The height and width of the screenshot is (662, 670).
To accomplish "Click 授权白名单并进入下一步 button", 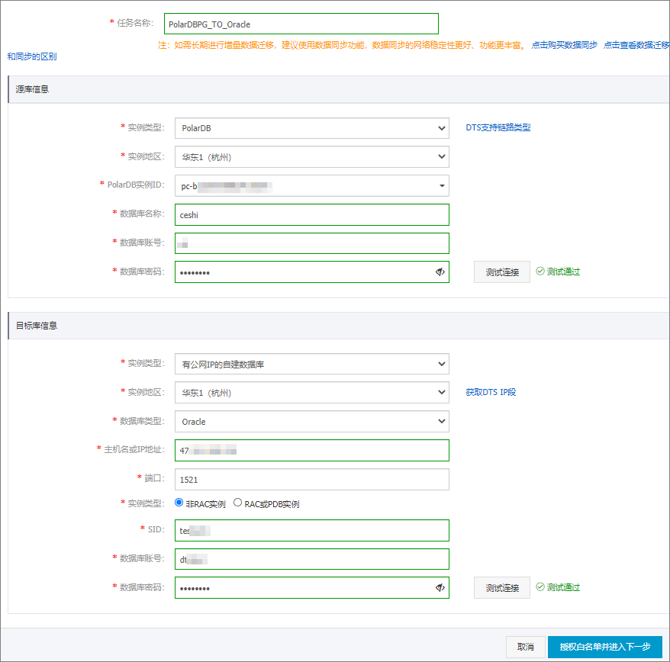I will (x=605, y=647).
